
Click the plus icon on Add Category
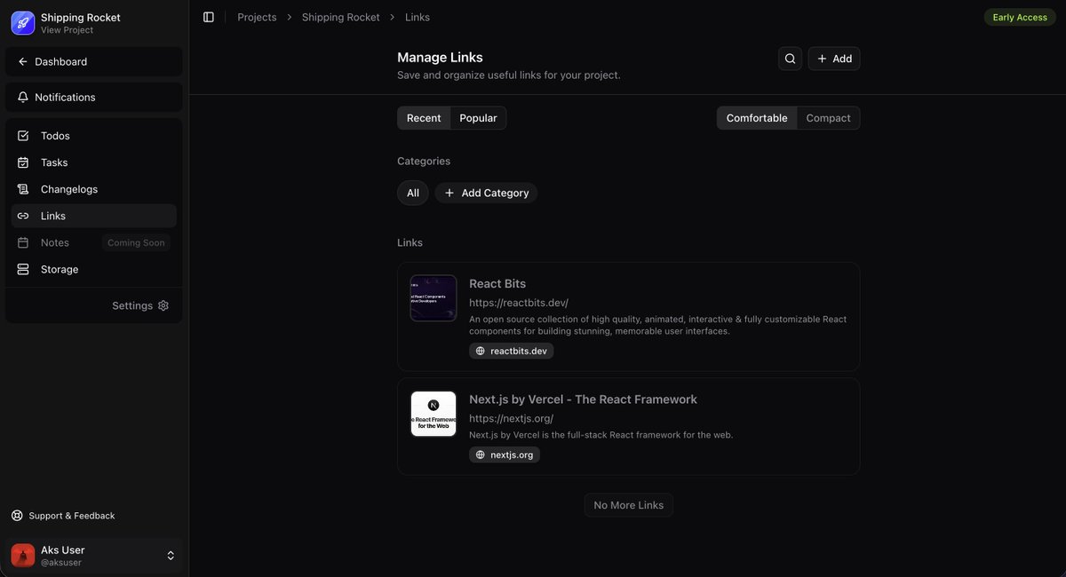[x=449, y=193]
